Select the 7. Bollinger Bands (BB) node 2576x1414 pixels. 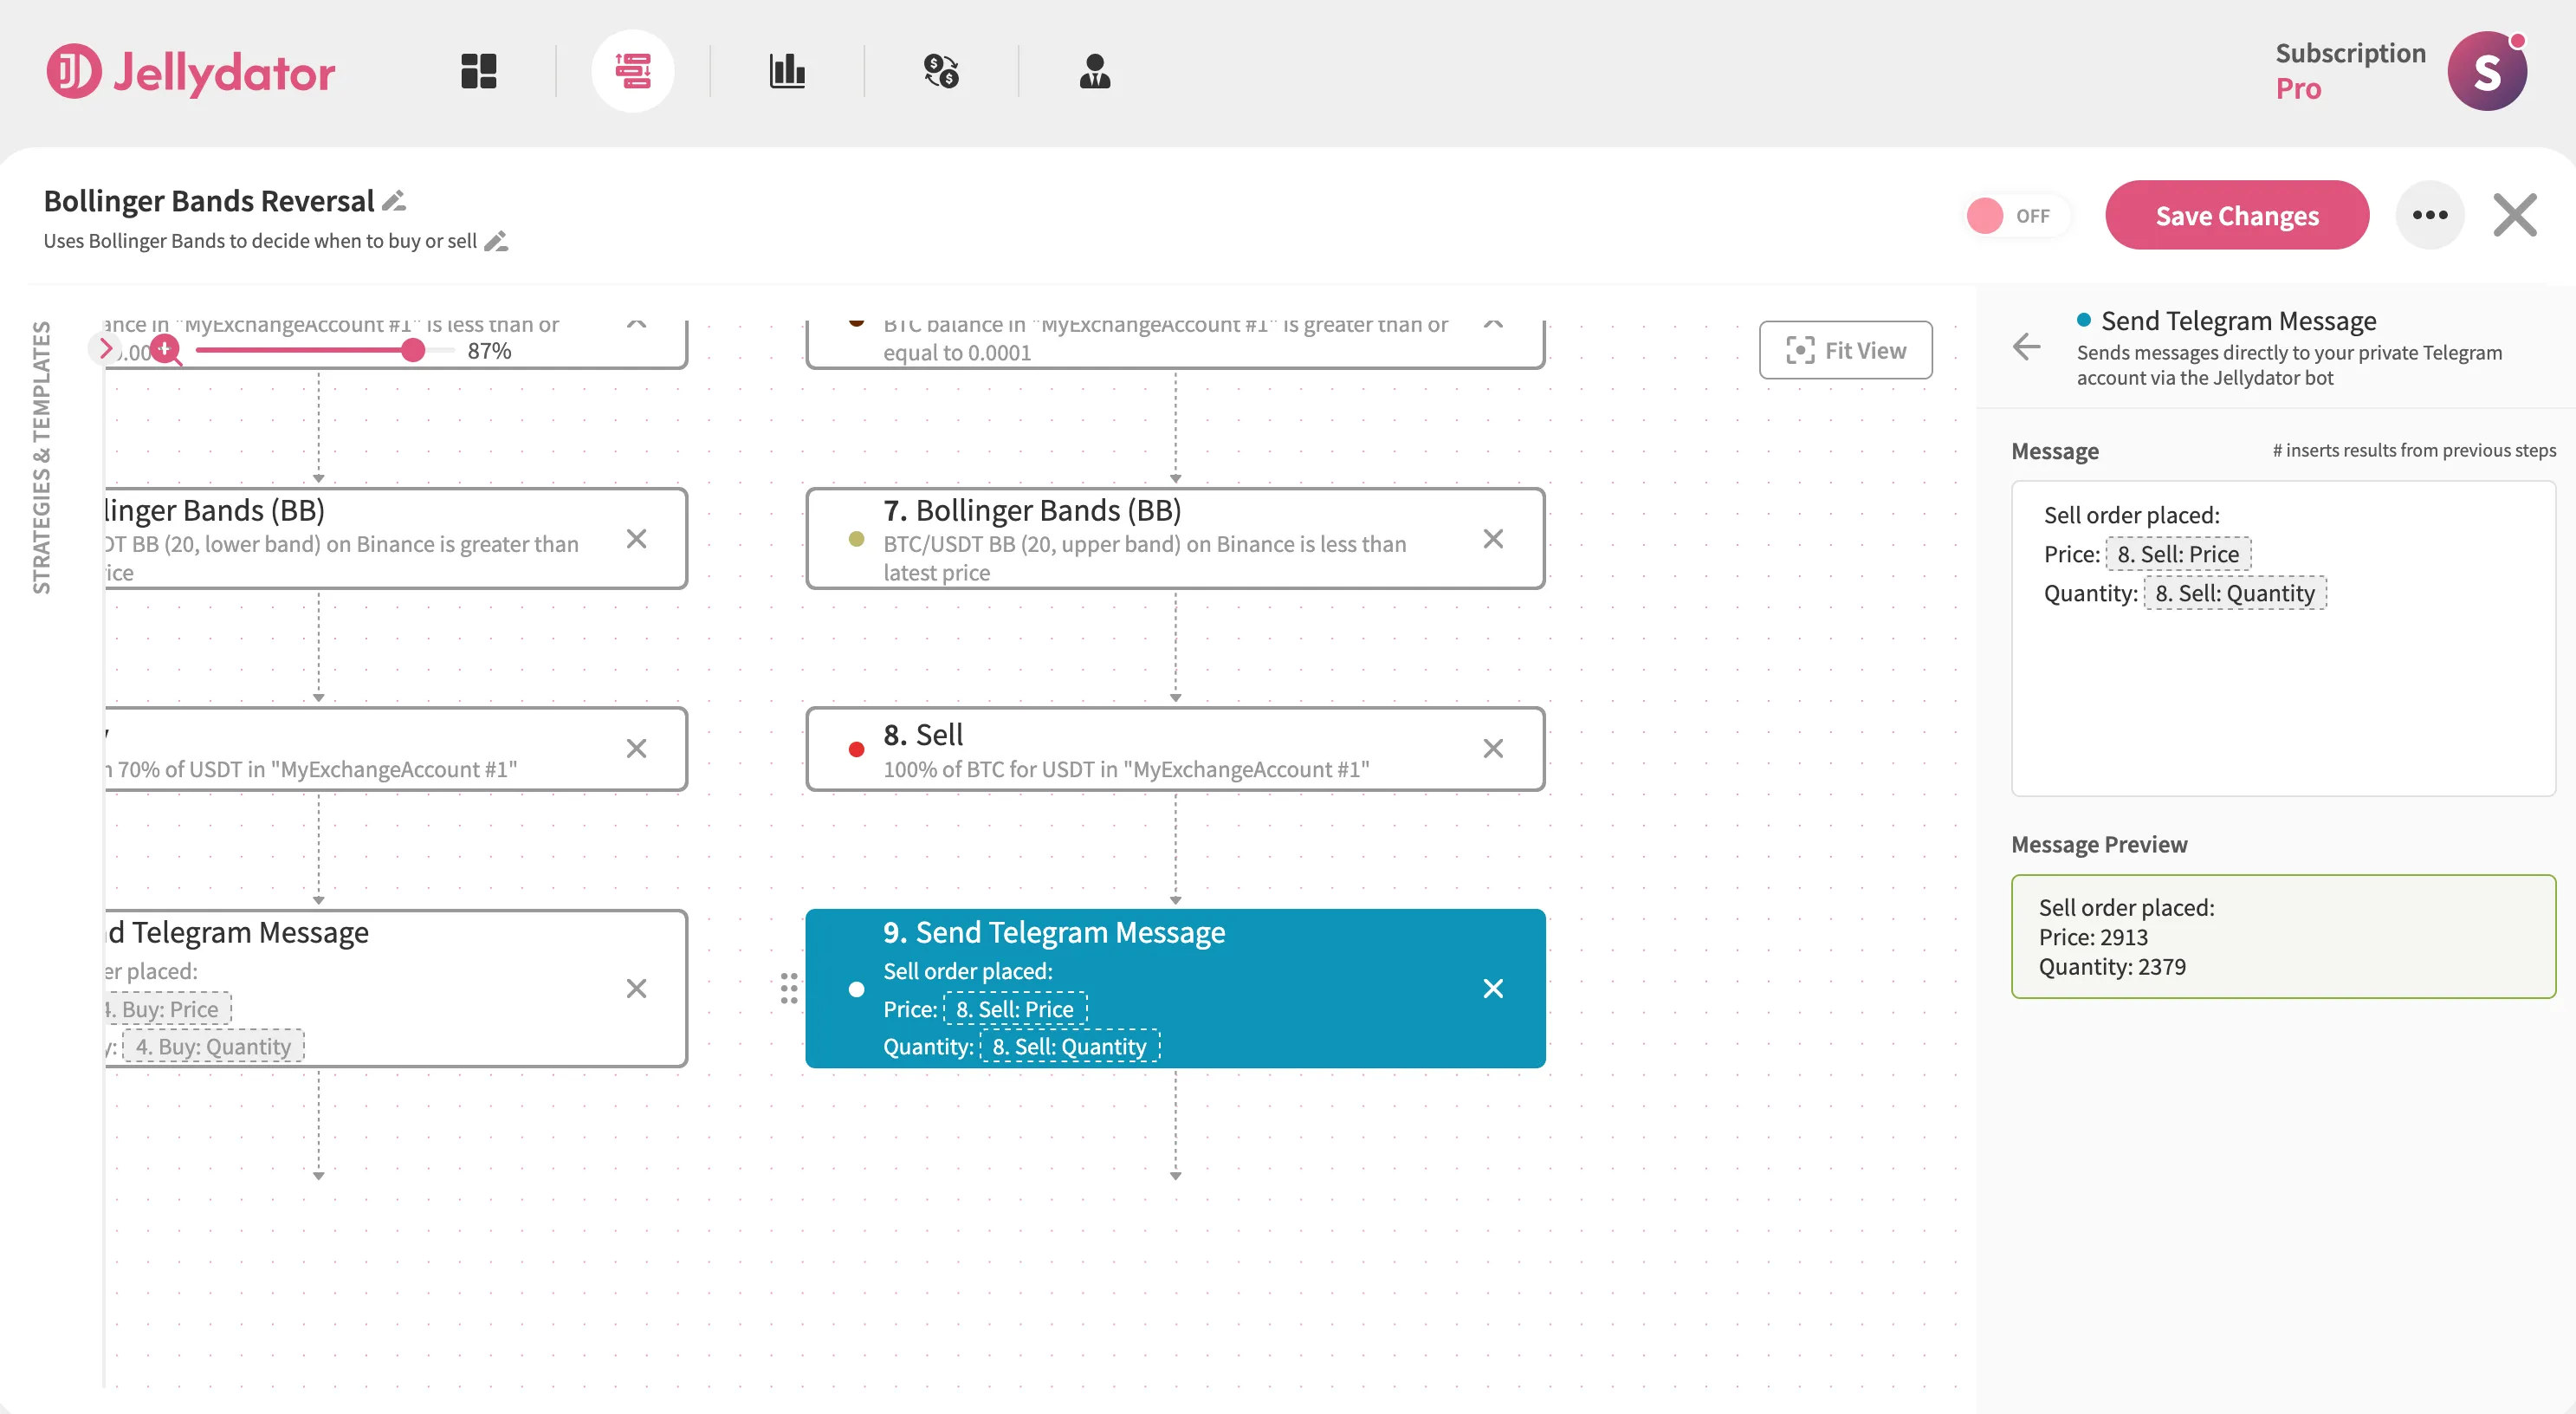click(x=1175, y=539)
